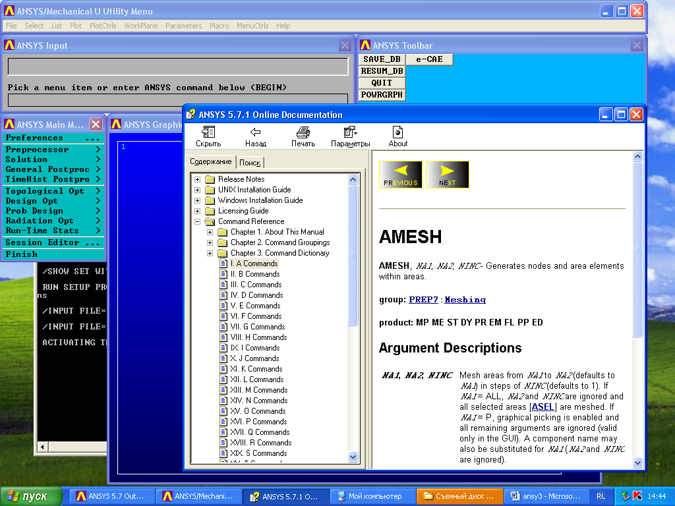
Task: Open the 'XIII. M Commands' page
Action: tap(258, 390)
